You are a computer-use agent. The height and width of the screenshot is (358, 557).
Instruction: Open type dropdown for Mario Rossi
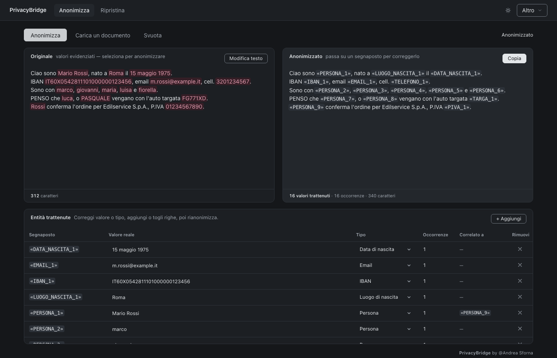385,313
